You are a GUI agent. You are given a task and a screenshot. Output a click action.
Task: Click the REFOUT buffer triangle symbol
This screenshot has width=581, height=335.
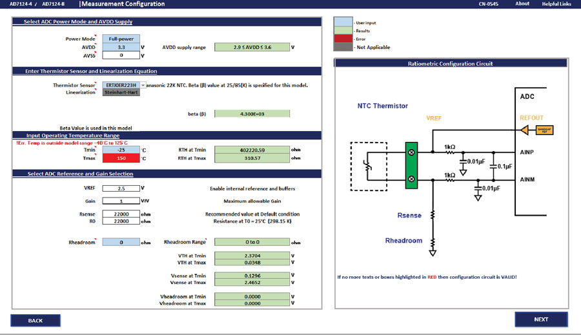pos(525,130)
